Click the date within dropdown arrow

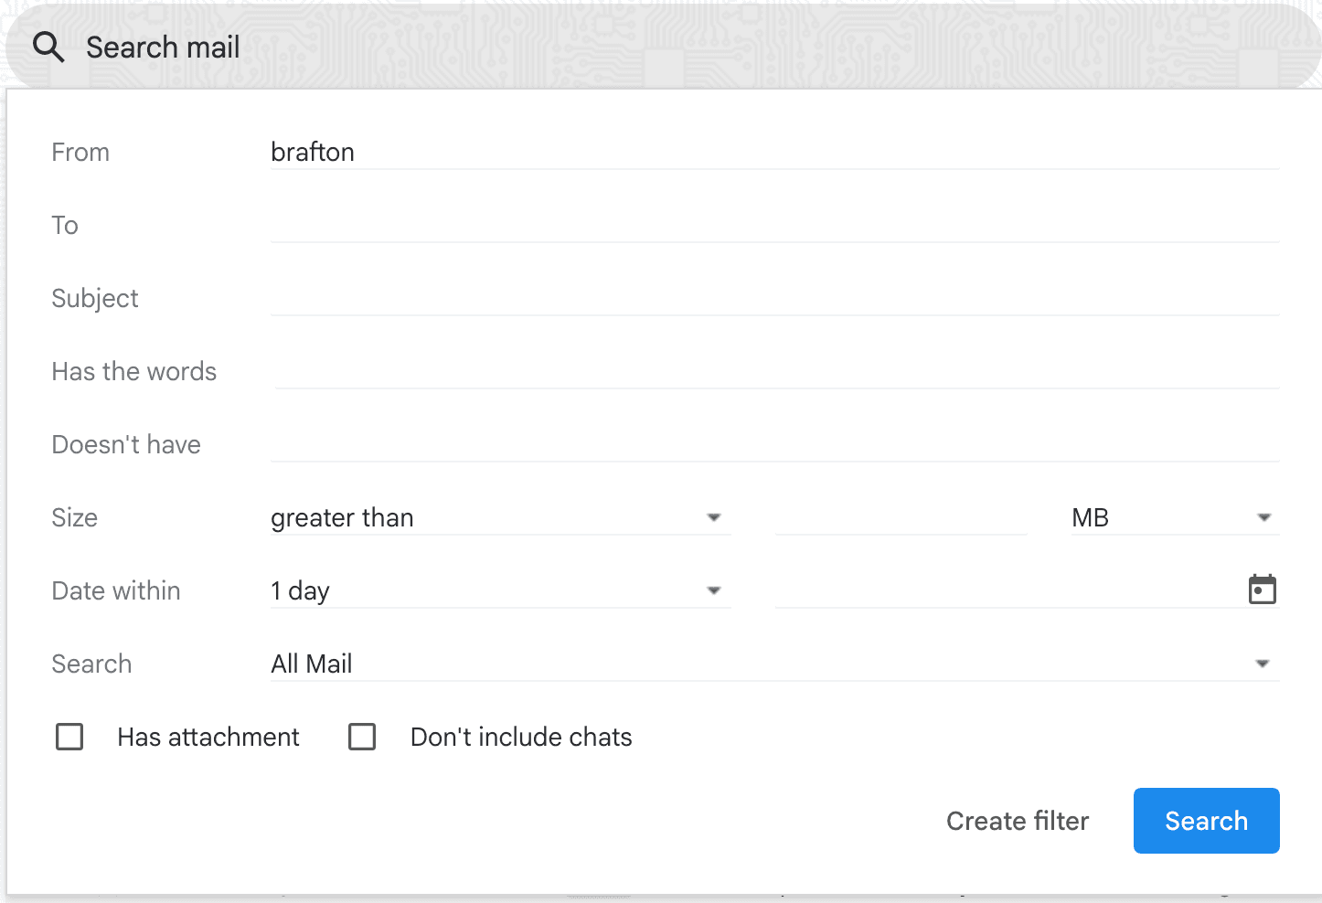coord(714,590)
